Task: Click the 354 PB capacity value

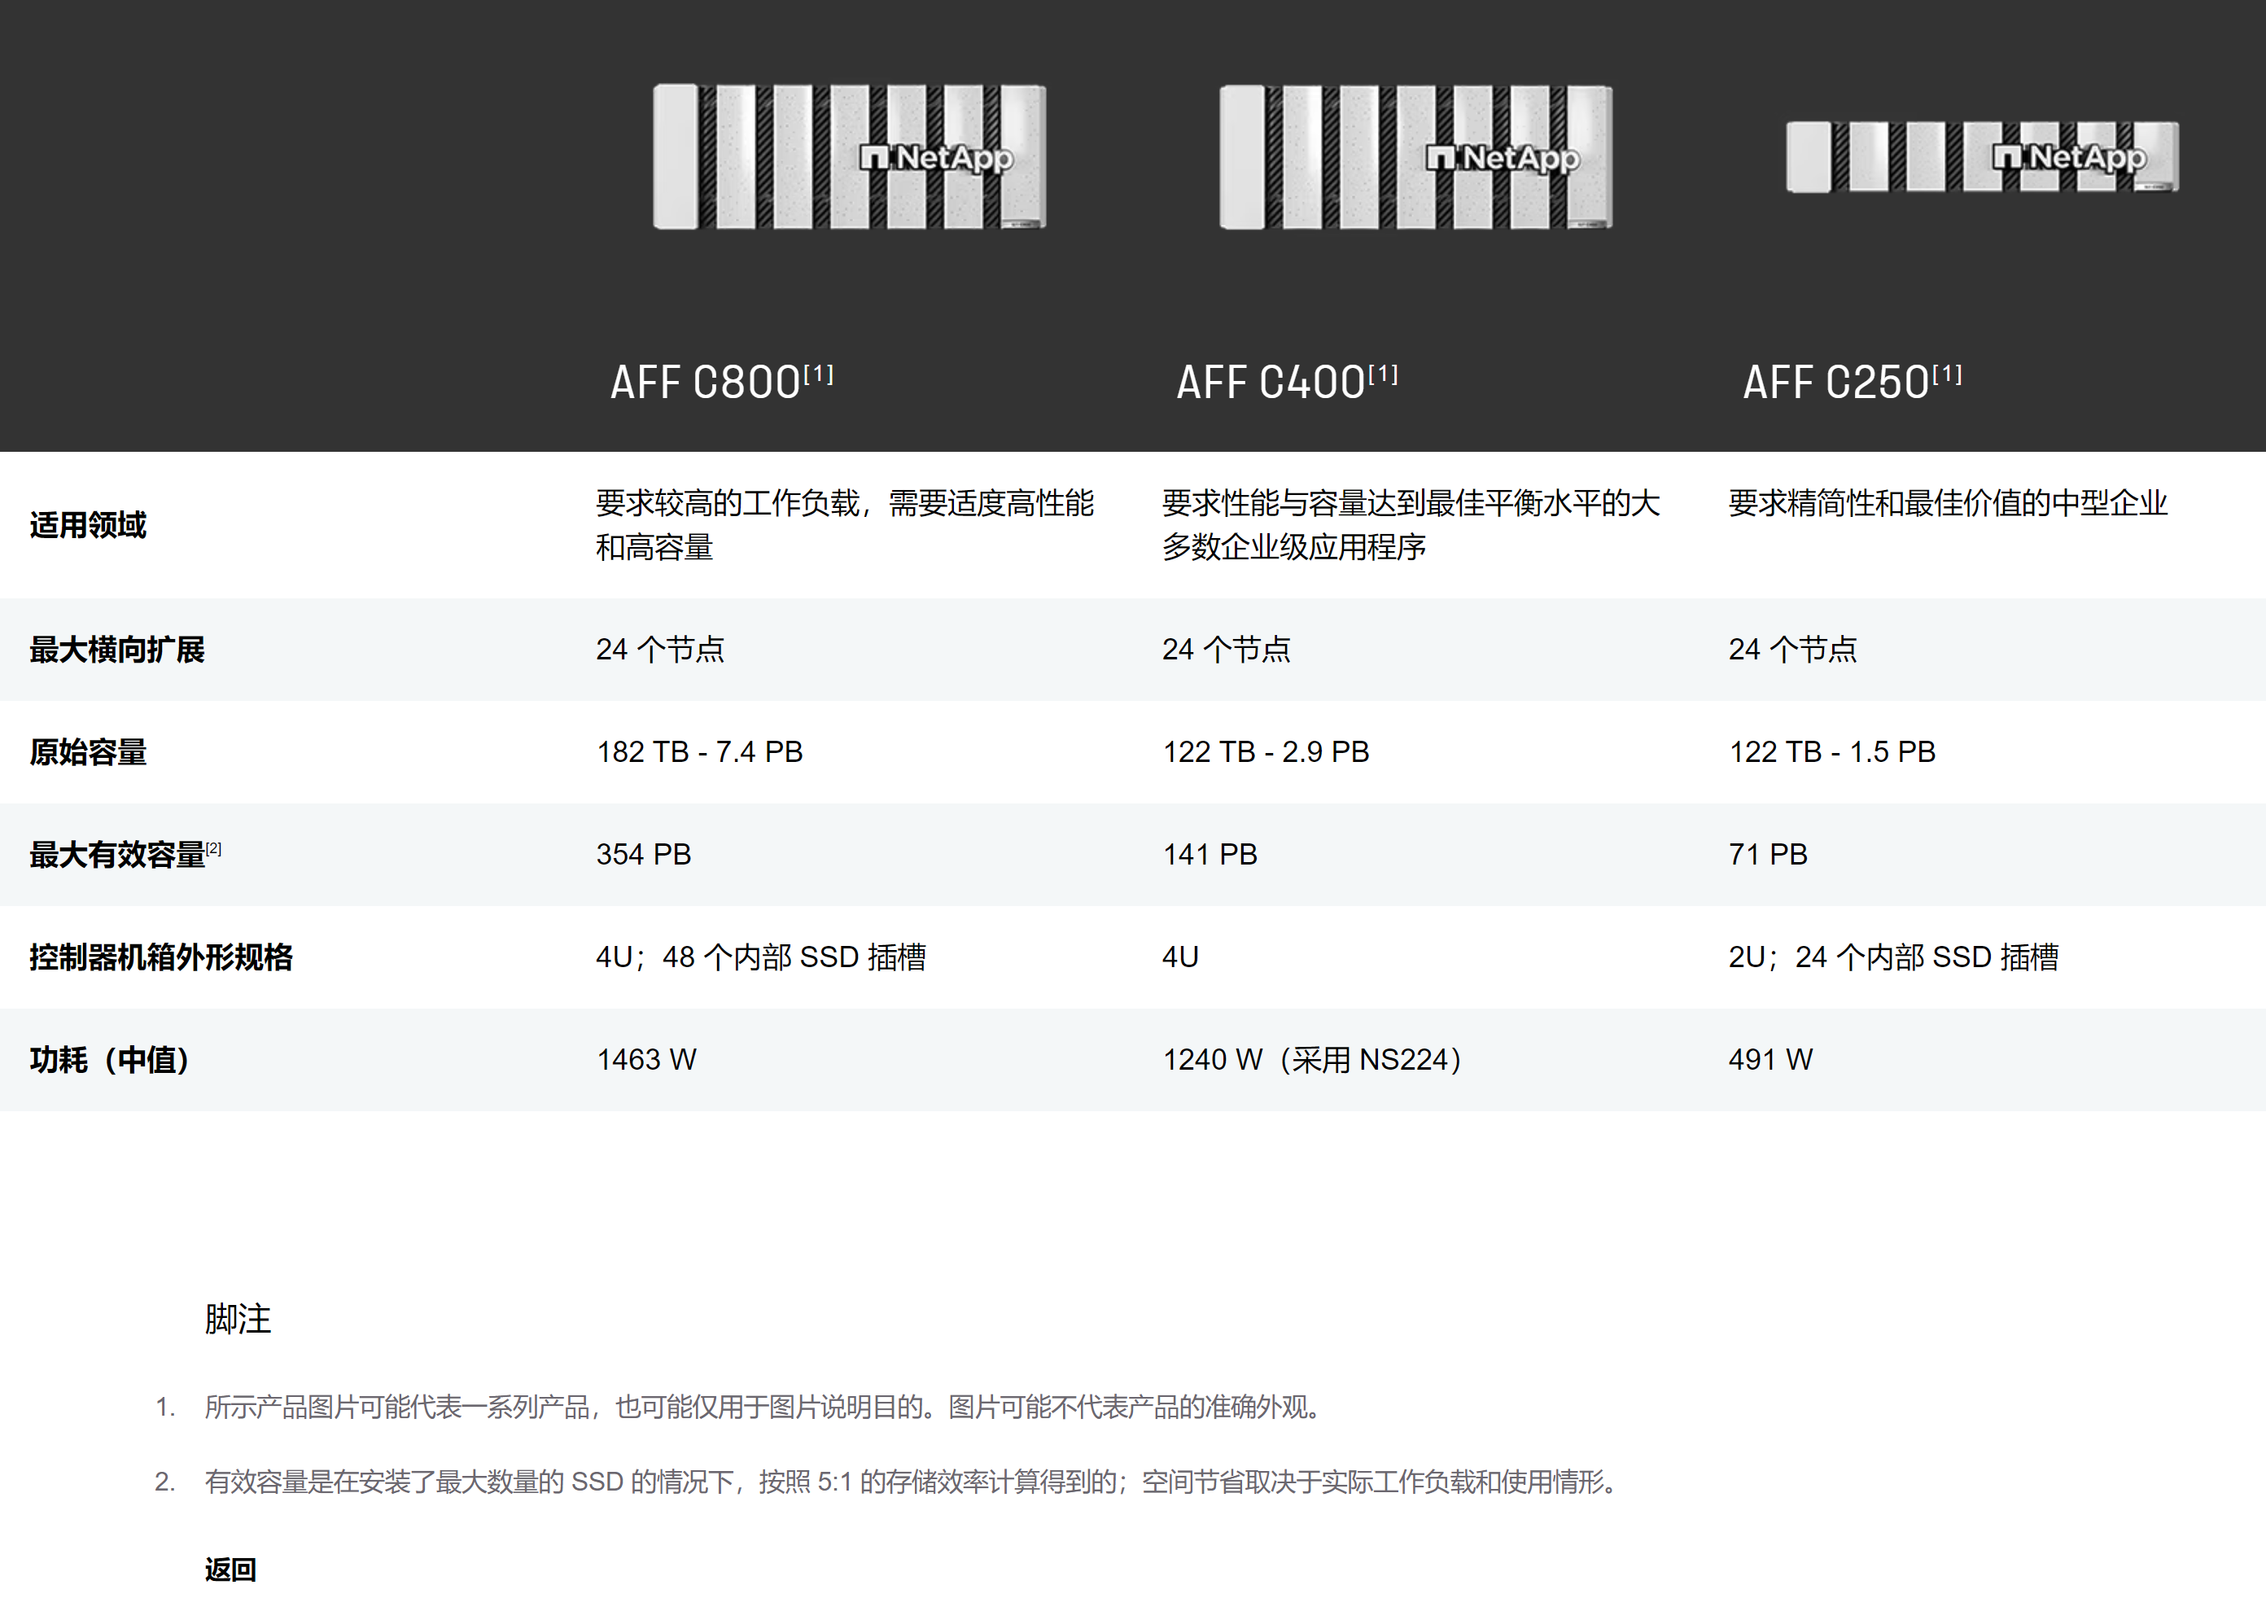Action: [643, 854]
